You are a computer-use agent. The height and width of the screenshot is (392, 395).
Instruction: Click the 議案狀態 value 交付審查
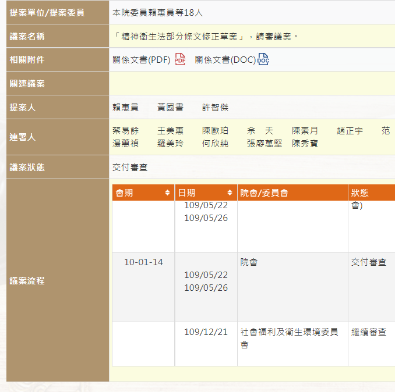tap(130, 167)
